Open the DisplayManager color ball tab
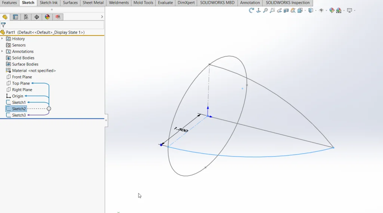Screen dimensions: 383x213 [47, 17]
